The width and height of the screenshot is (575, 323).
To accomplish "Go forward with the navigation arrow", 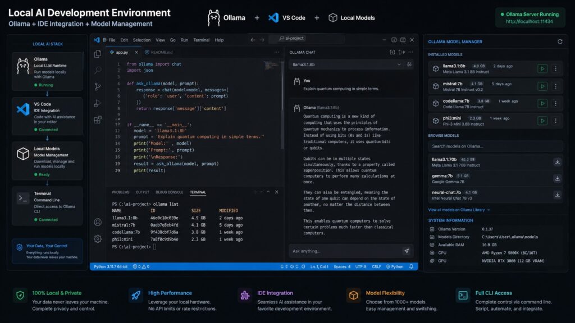I will 262,40.
